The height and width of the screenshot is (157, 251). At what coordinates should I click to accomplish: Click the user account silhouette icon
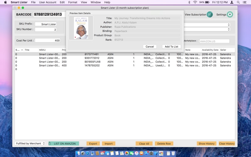tap(232, 2)
